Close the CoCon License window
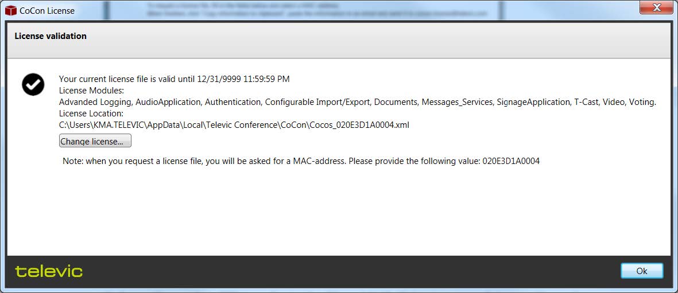This screenshot has width=678, height=293. [x=657, y=8]
